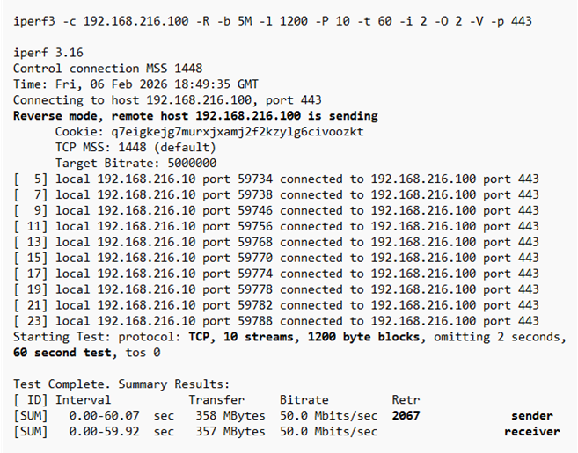
Task: Click the stream line with local port 59734
Action: click(x=276, y=179)
